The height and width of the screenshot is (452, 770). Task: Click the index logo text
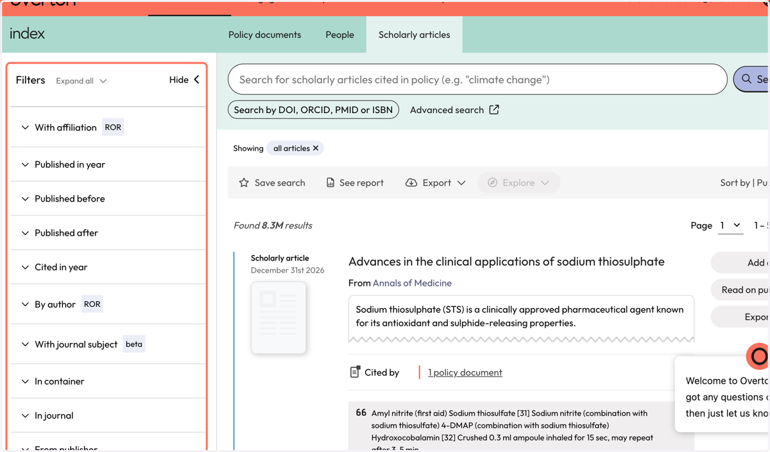click(x=27, y=33)
